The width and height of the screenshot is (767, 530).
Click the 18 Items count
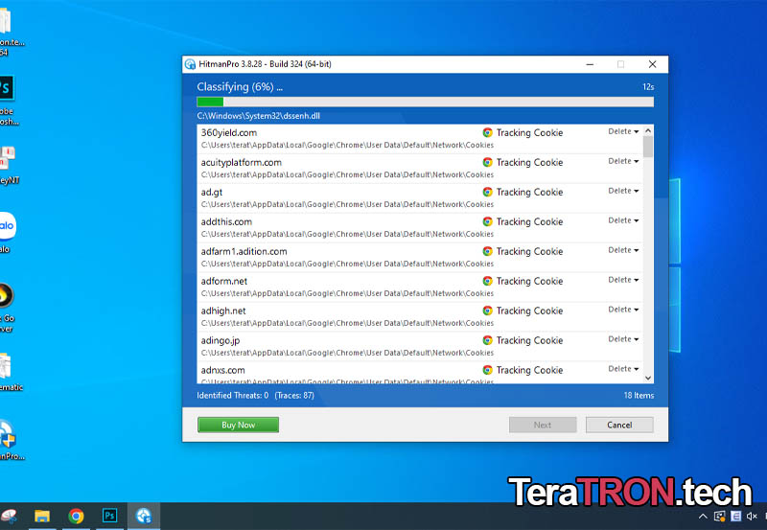tap(639, 396)
